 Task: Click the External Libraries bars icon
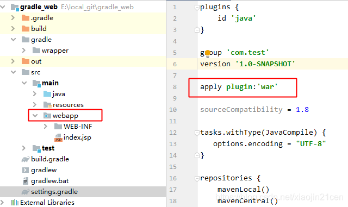15,203
